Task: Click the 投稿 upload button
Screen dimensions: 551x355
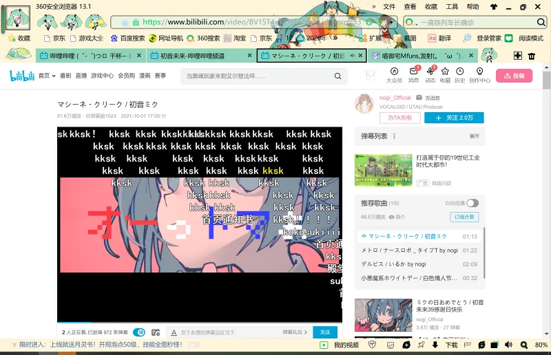Action: (x=514, y=76)
